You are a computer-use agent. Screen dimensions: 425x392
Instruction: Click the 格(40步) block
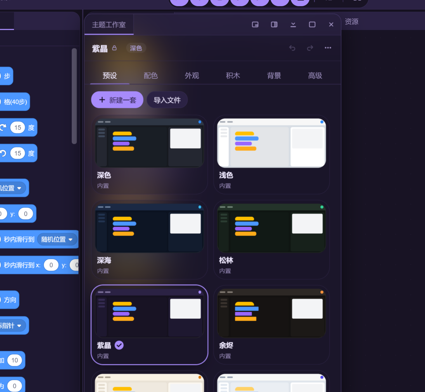pyautogui.click(x=15, y=102)
